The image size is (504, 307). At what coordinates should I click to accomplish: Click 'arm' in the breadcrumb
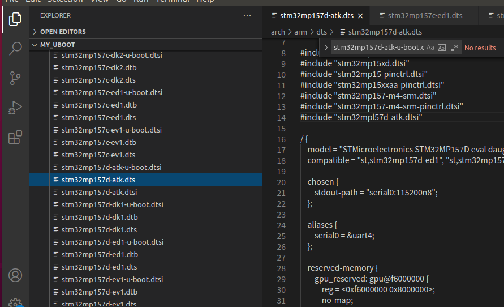tap(300, 32)
